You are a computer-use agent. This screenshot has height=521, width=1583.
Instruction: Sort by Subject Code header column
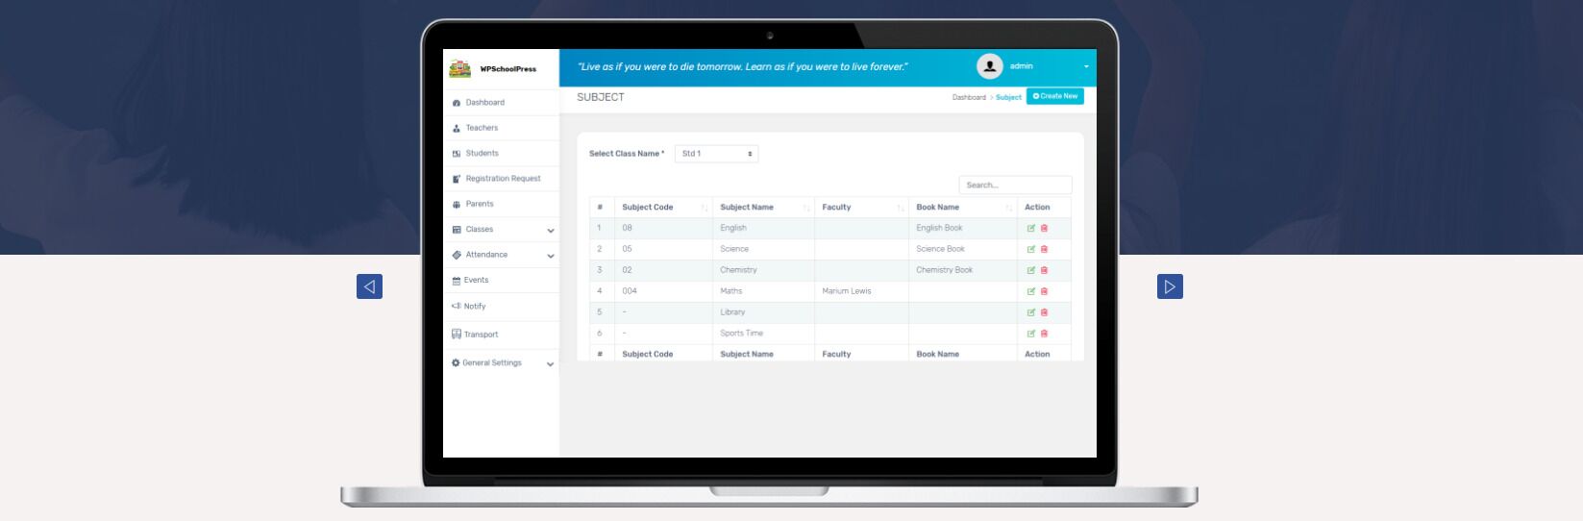[x=663, y=208]
